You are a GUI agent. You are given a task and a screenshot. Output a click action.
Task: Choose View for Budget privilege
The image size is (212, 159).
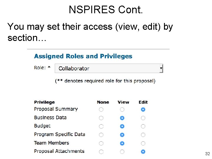point(122,127)
